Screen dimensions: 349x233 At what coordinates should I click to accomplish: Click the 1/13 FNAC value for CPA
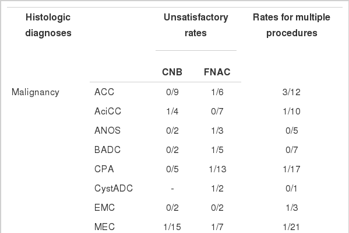pos(217,169)
